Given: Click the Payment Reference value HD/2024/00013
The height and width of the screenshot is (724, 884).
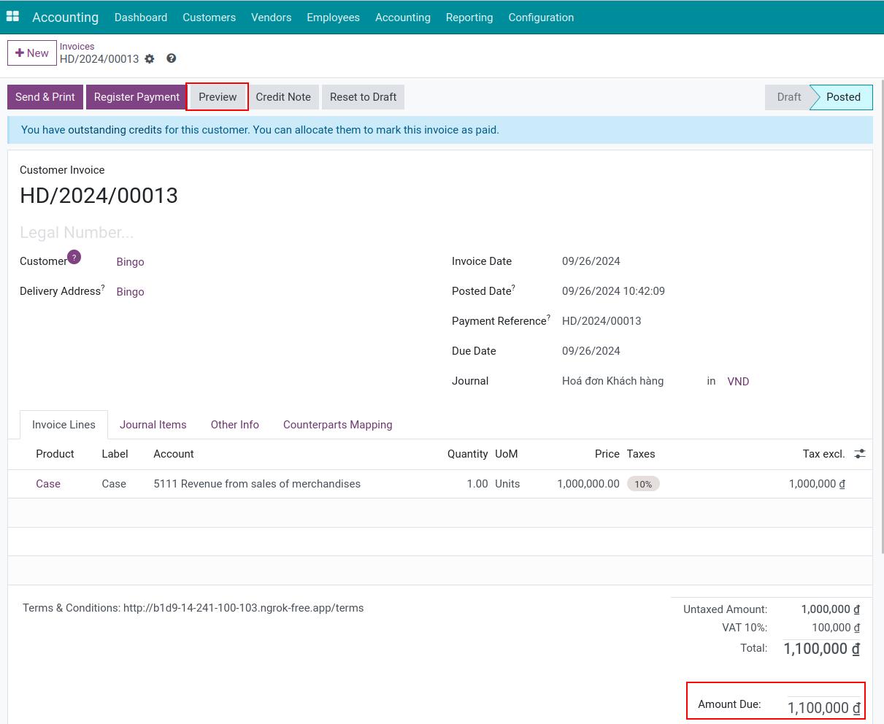Looking at the screenshot, I should coord(601,321).
